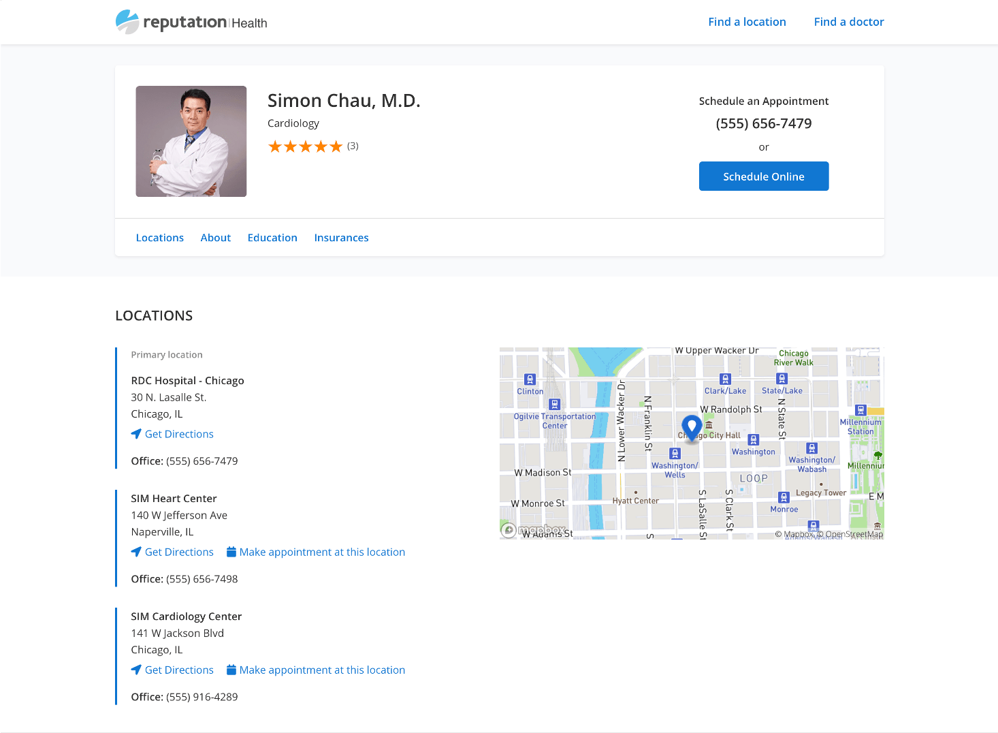The image size is (998, 733).
Task: Click office phone (555) 656-7498
Action: click(x=202, y=579)
